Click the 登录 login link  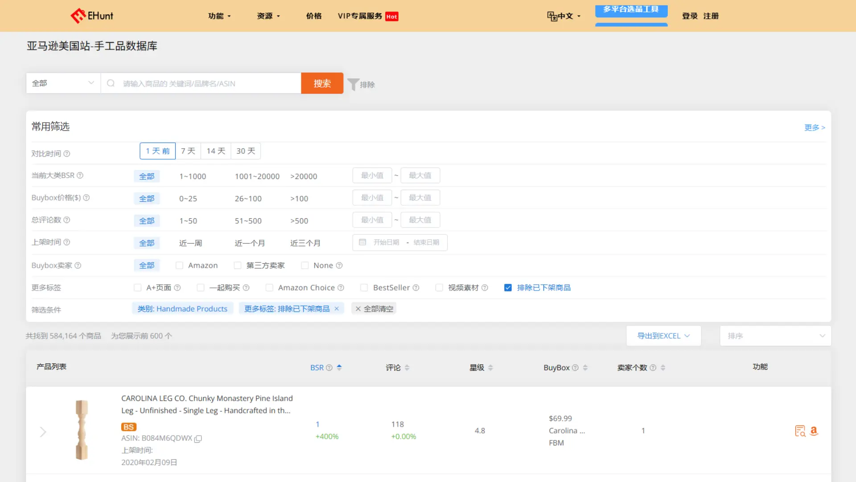(x=690, y=16)
